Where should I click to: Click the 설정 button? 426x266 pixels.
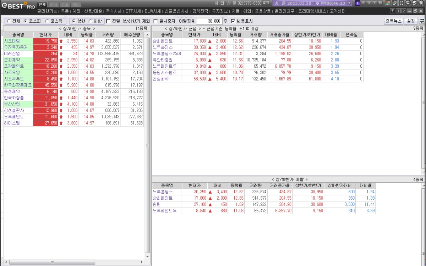click(411, 21)
